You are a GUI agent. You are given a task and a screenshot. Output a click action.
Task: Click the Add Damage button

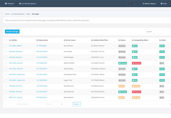coord(12,31)
